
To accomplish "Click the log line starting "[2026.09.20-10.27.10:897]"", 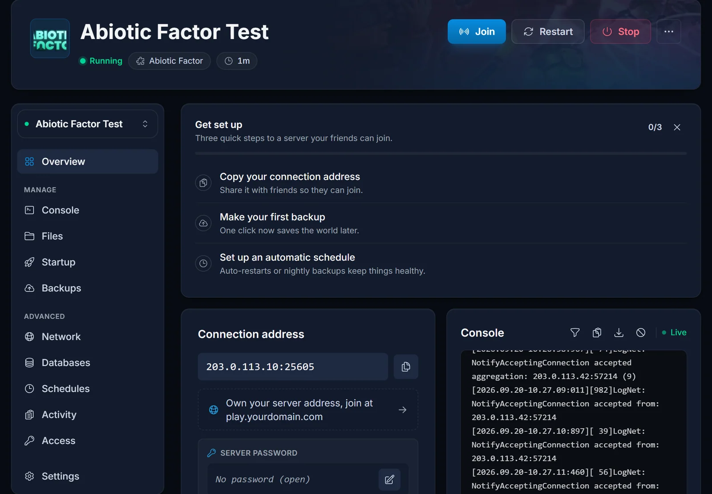I will (558, 431).
